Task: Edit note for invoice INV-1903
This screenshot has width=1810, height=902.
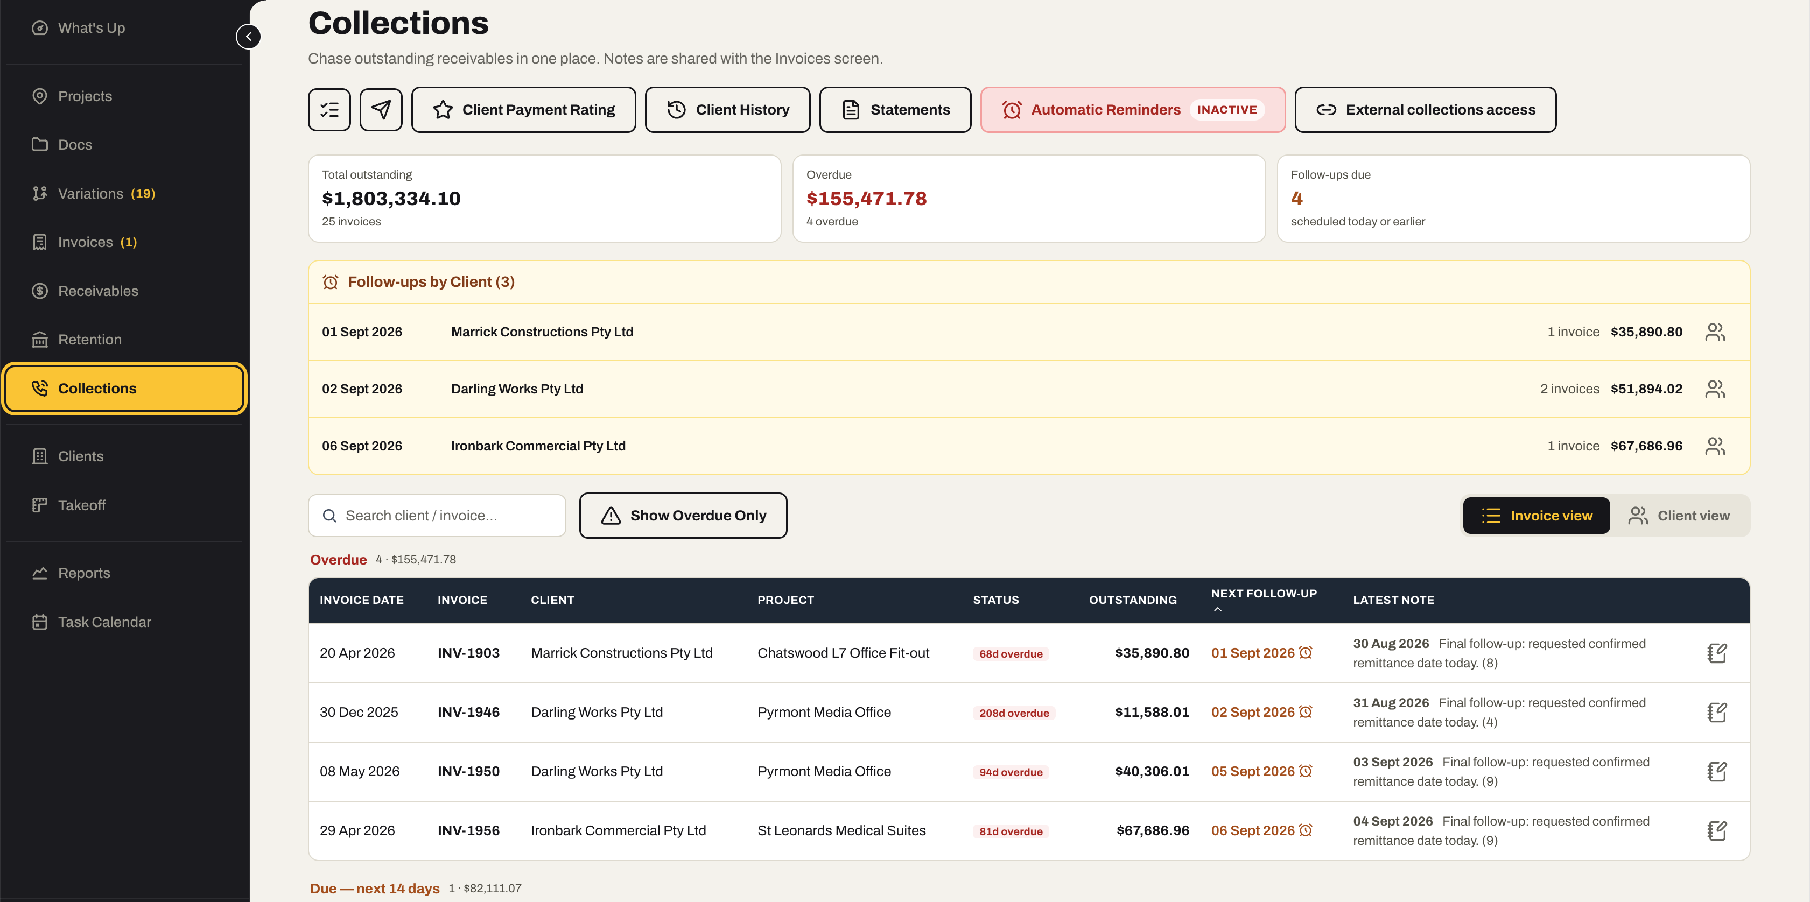Action: coord(1716,653)
